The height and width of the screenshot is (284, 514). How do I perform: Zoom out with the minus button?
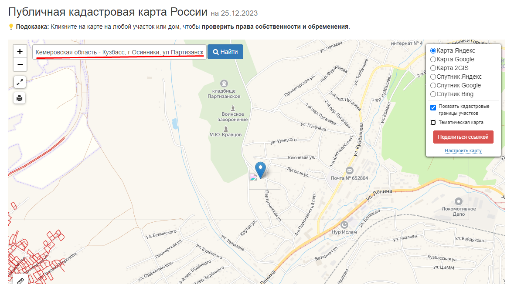20,64
